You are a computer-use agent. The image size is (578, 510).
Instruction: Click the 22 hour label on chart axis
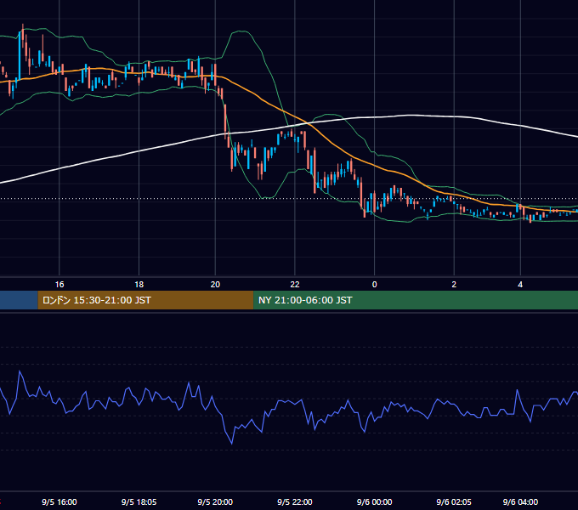(295, 285)
